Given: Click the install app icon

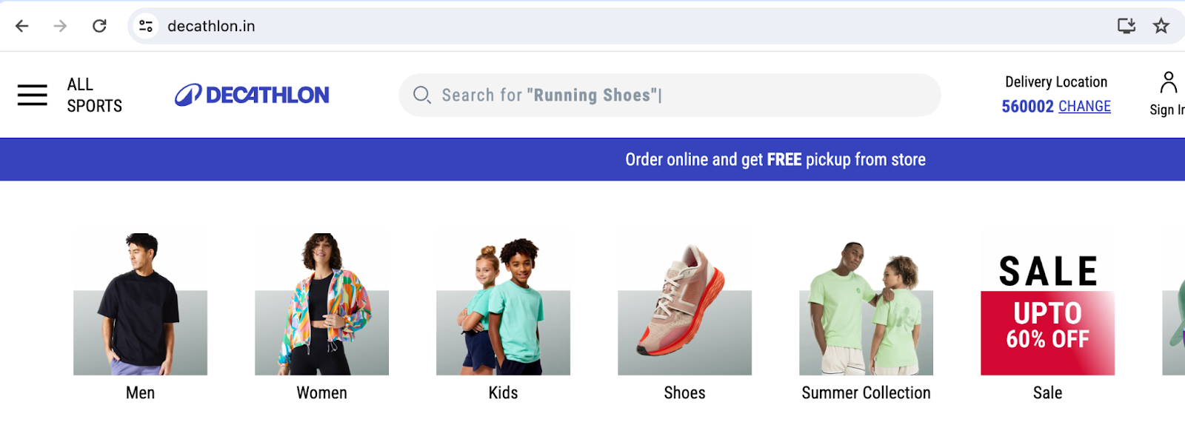Looking at the screenshot, I should 1126,26.
